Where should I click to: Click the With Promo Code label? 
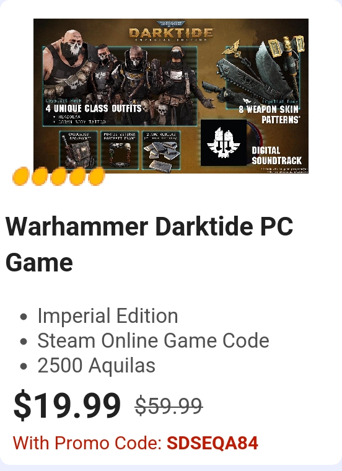tap(87, 442)
